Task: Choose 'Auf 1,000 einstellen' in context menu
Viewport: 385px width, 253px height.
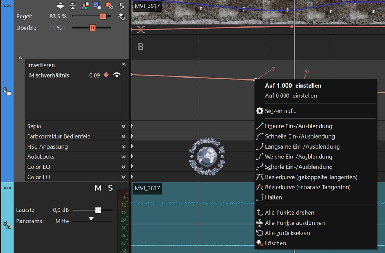Action: [316, 85]
